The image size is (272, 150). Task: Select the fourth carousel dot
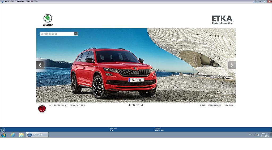click(x=142, y=105)
